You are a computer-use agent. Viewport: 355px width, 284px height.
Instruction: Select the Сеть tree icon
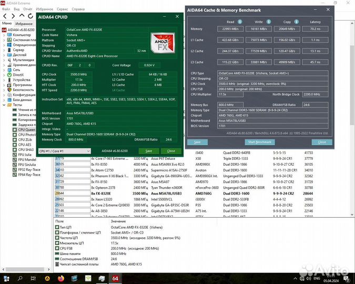click(x=9, y=70)
